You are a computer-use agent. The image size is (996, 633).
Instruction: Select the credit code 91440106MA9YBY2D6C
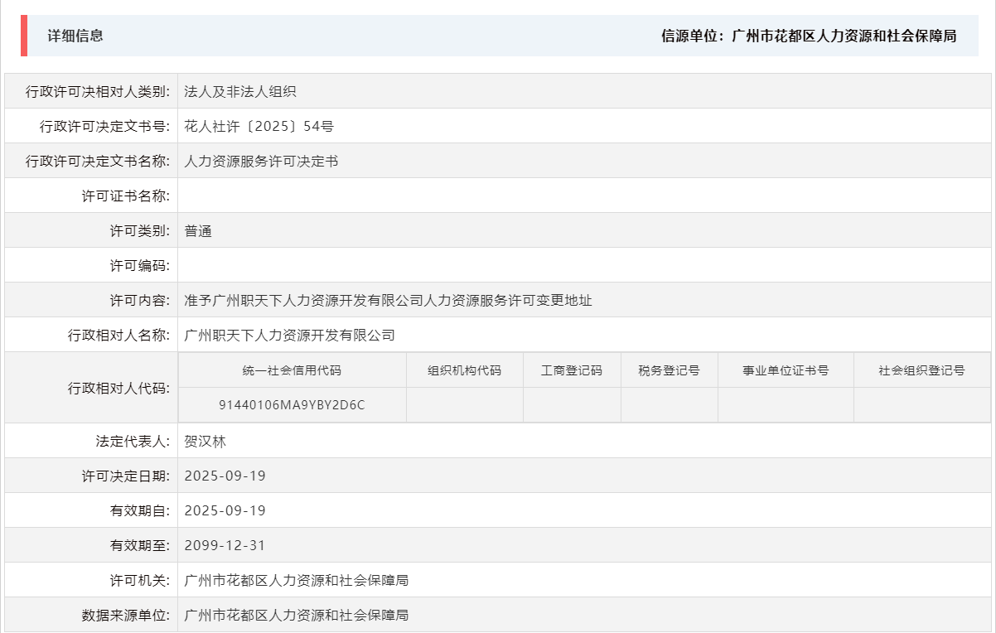click(294, 405)
